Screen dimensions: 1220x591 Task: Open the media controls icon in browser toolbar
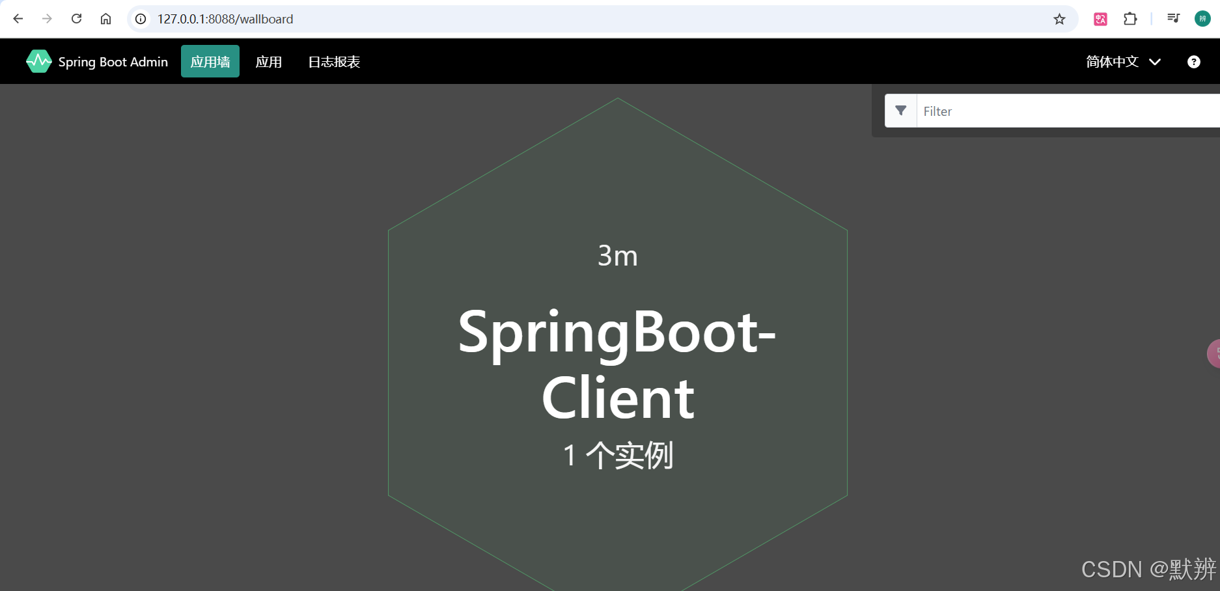point(1172,19)
